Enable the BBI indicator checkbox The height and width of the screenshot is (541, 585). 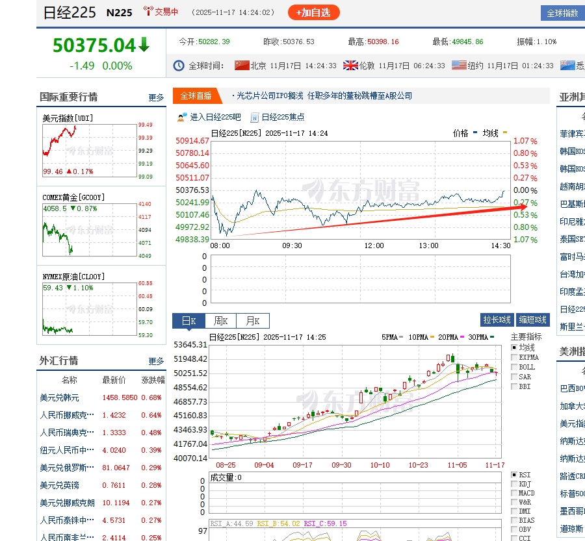pos(514,386)
